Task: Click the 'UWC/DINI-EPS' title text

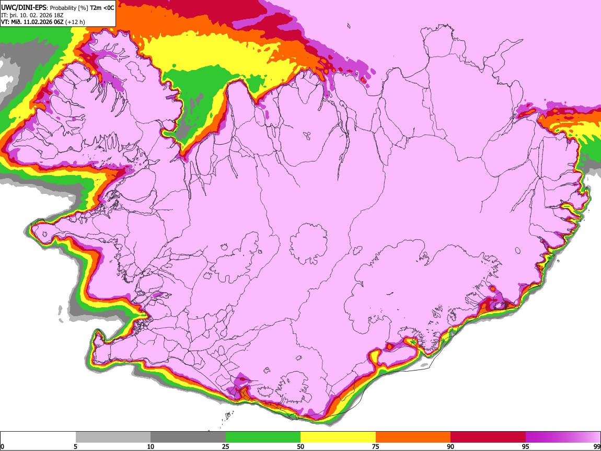Action: click(x=24, y=8)
